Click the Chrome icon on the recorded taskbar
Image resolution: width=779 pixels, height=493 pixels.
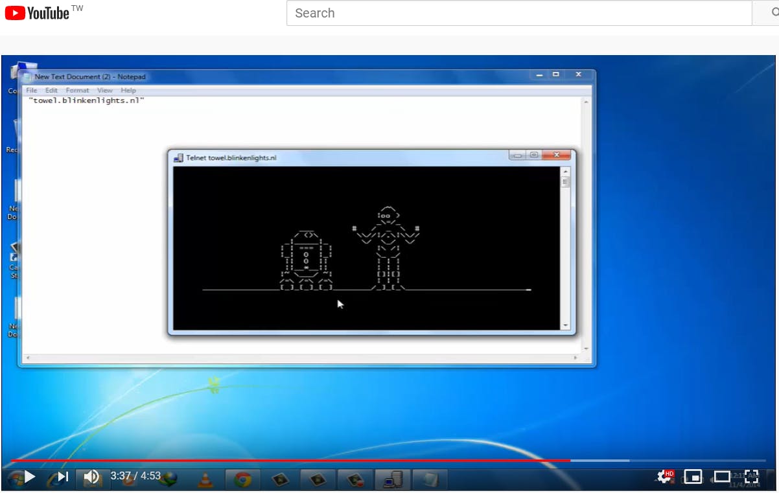point(243,479)
